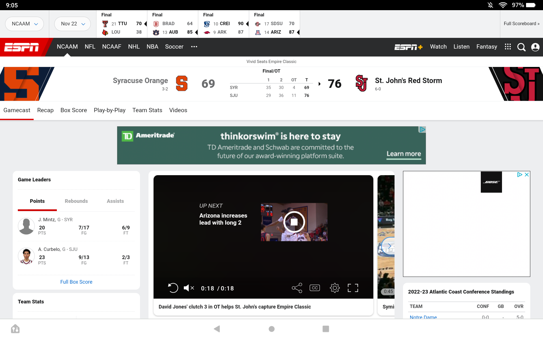Open J. Mintz player headshot
The width and height of the screenshot is (543, 339).
(x=26, y=226)
